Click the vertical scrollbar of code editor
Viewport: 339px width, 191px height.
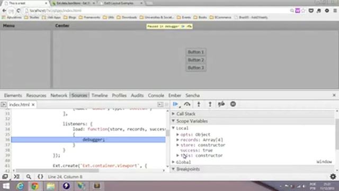pyautogui.click(x=167, y=133)
